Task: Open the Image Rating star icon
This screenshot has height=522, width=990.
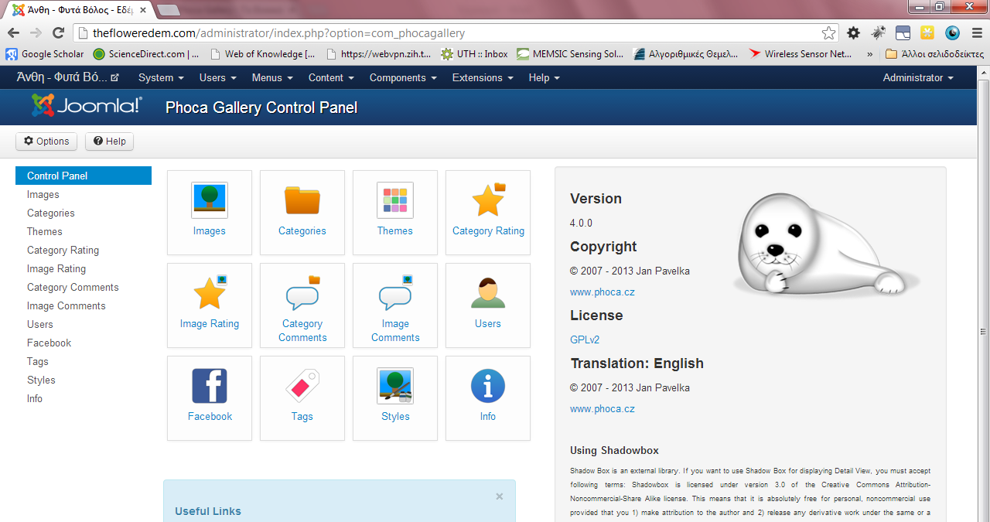Action: (x=210, y=293)
